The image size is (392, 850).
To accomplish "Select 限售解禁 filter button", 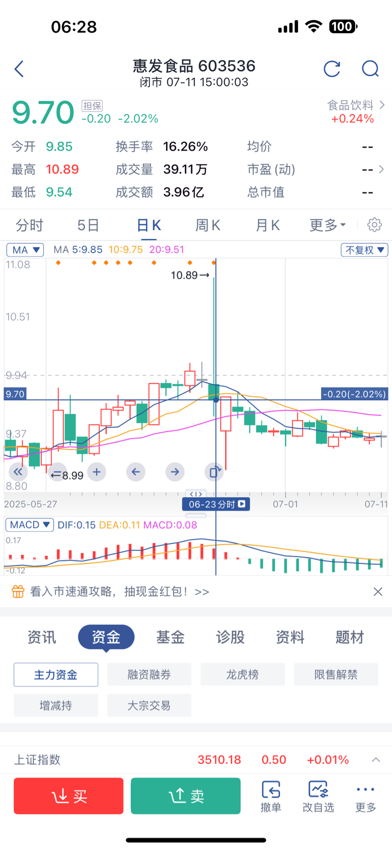I will [336, 674].
